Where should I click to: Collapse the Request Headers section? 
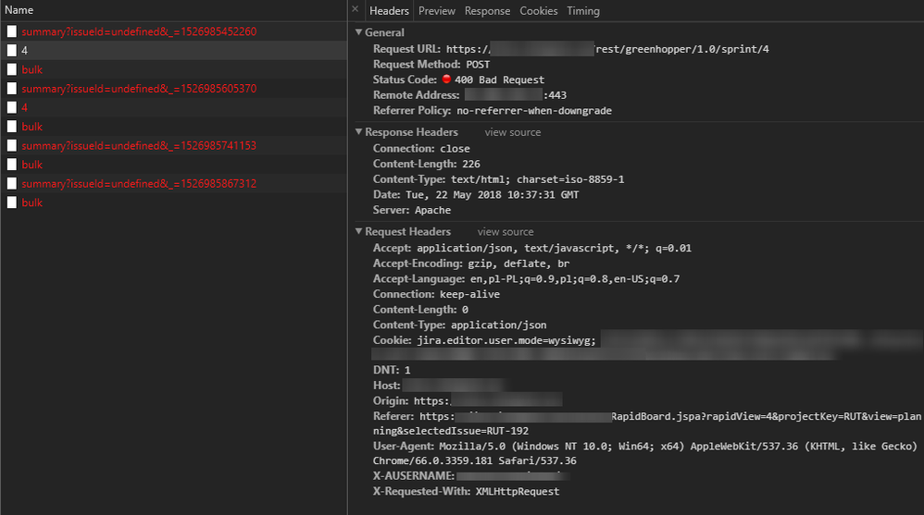(x=359, y=232)
